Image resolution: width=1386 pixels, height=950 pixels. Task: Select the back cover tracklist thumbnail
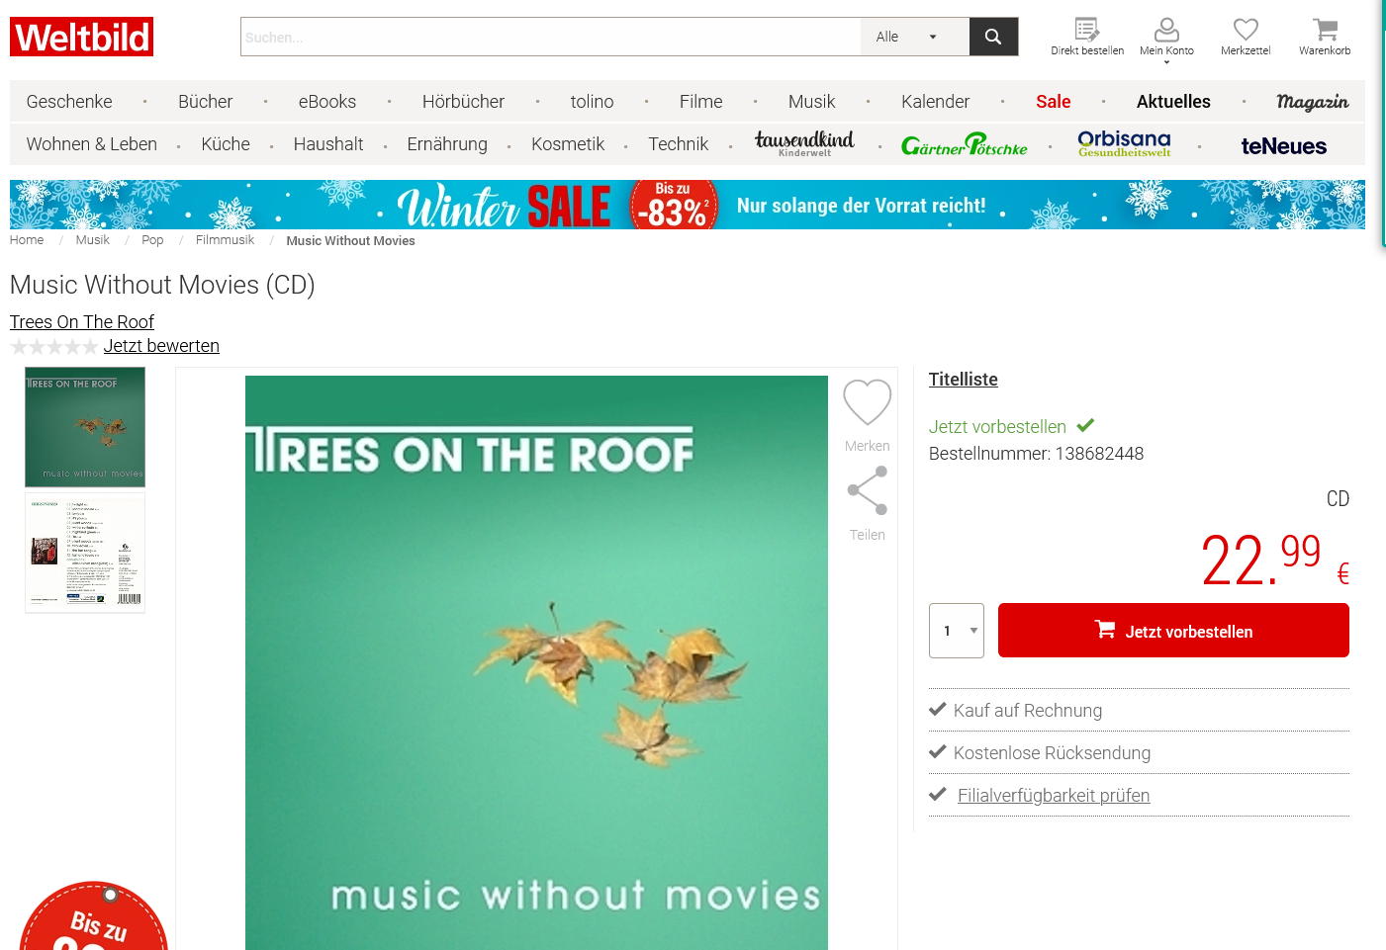tap(85, 553)
